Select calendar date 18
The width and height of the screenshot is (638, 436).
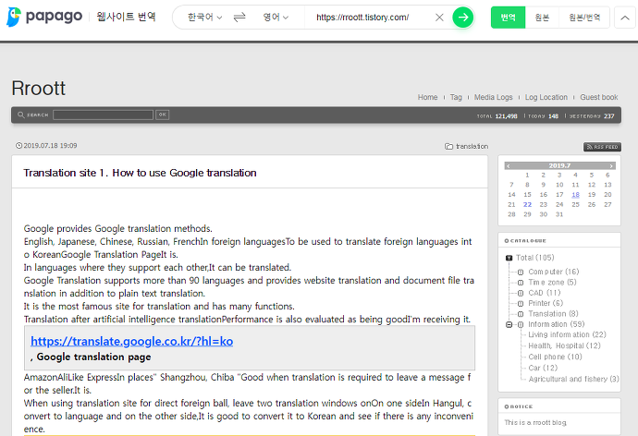coord(575,195)
